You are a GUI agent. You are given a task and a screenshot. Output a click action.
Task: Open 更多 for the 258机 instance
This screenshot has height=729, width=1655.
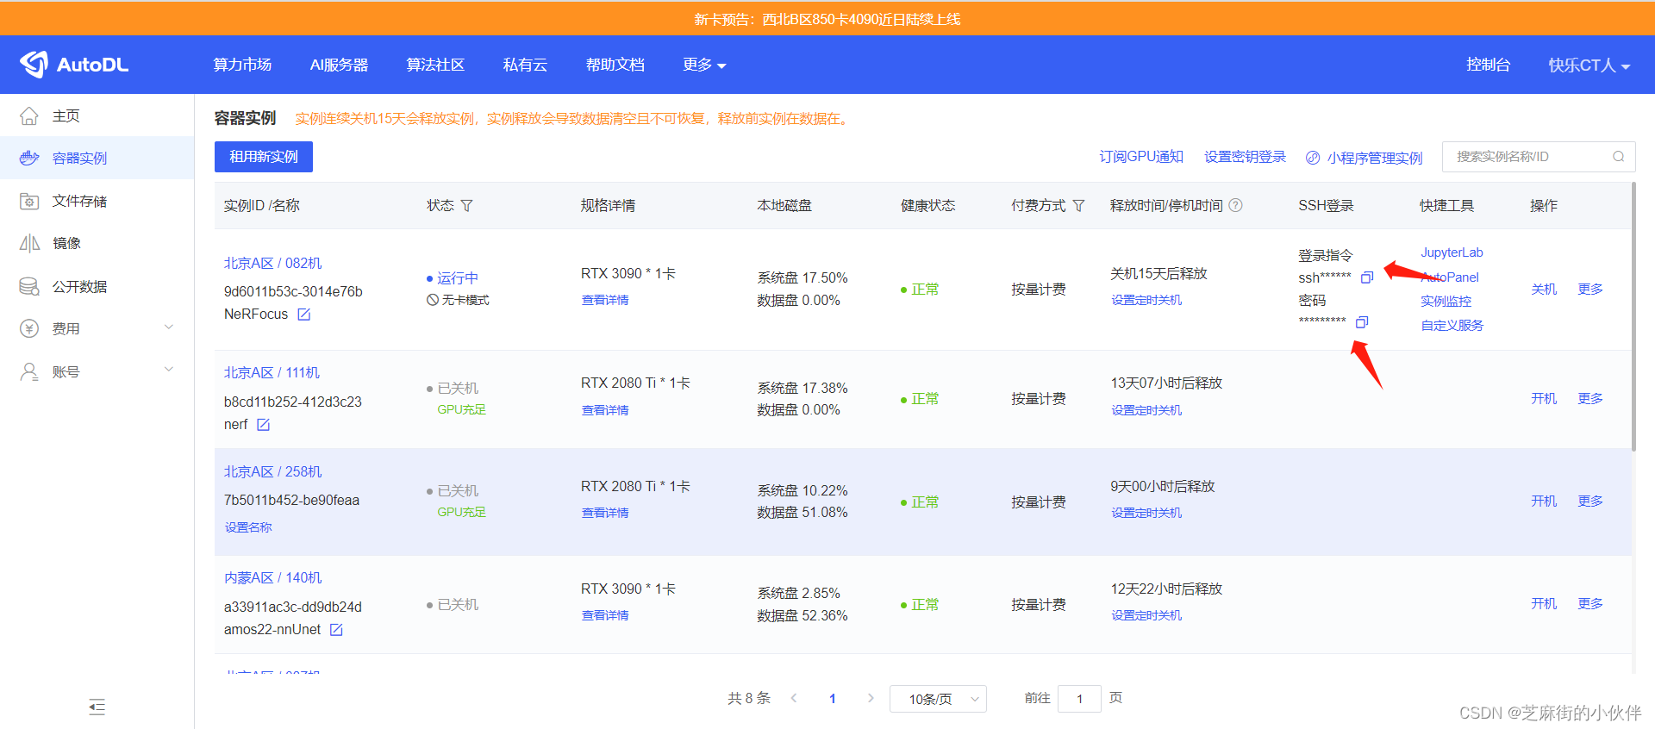[x=1590, y=501]
